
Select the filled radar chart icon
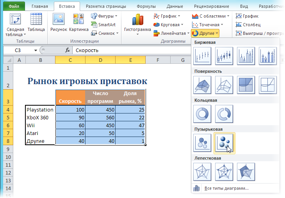coord(246,172)
